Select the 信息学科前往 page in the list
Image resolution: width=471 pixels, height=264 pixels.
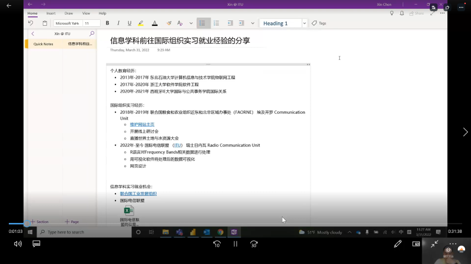(80, 43)
